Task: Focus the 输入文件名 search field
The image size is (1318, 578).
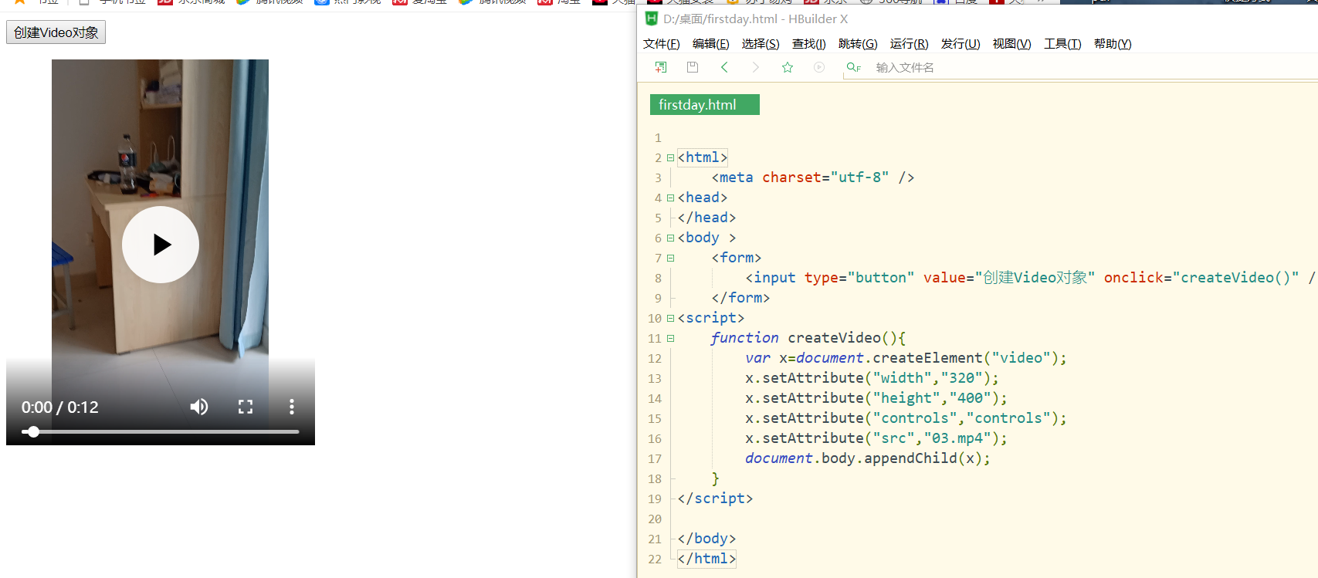Action: pos(1081,68)
